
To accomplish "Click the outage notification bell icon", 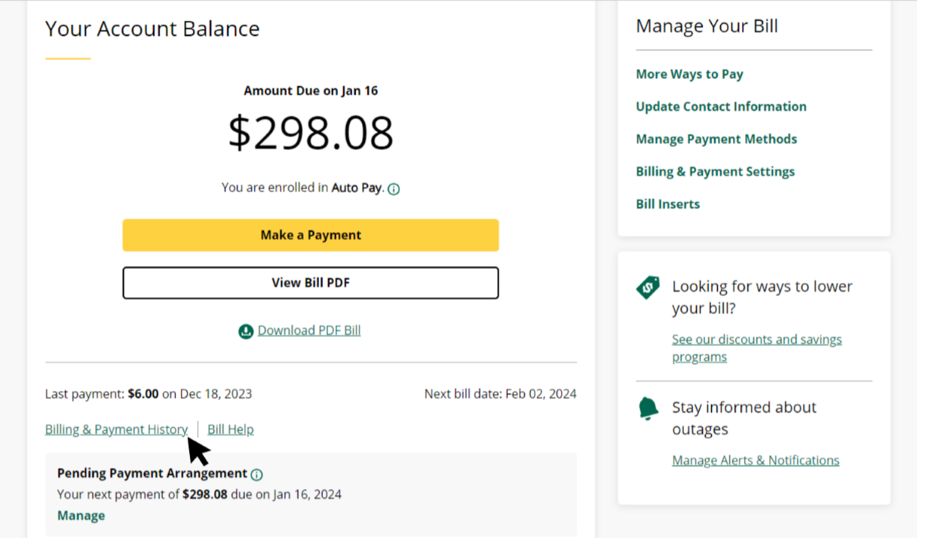I will 647,408.
